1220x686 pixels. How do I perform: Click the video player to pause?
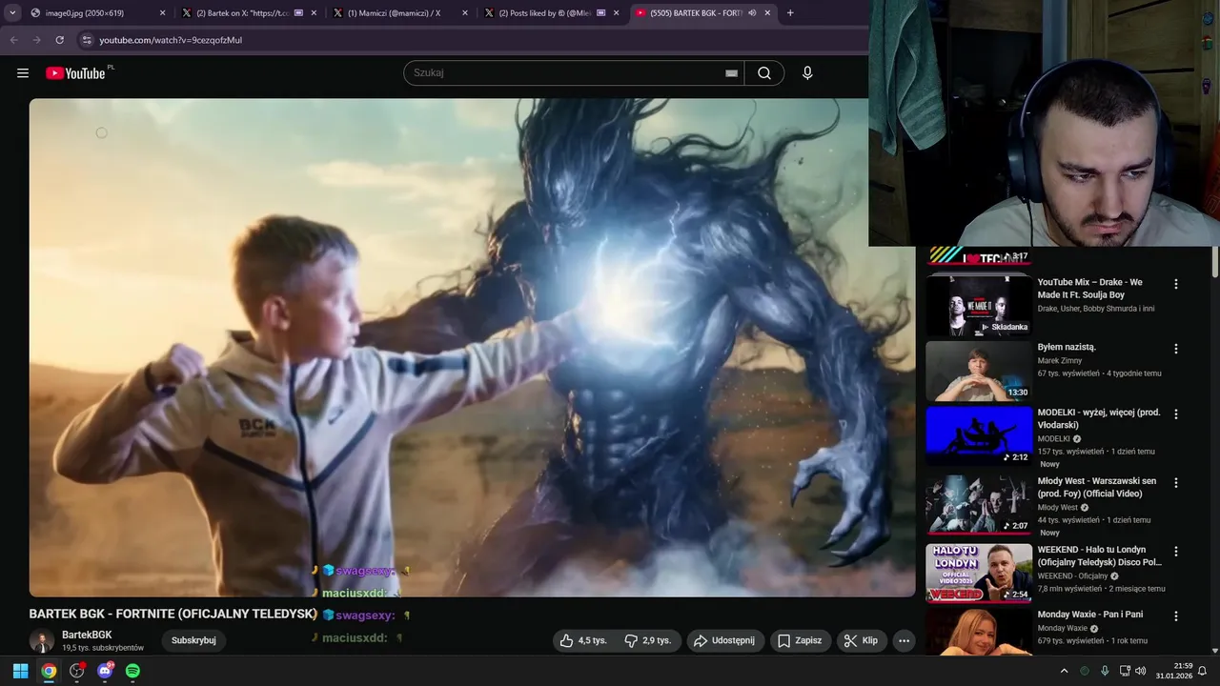(472, 348)
